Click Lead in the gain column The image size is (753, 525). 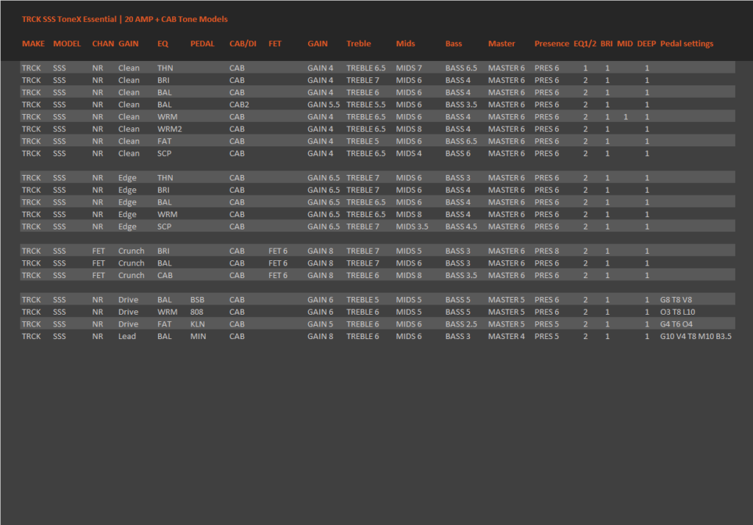point(126,337)
